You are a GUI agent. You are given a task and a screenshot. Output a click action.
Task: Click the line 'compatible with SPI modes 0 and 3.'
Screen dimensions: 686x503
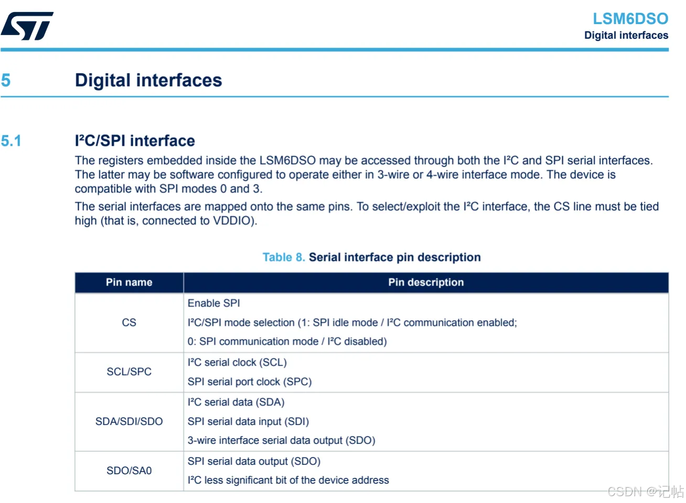click(169, 189)
